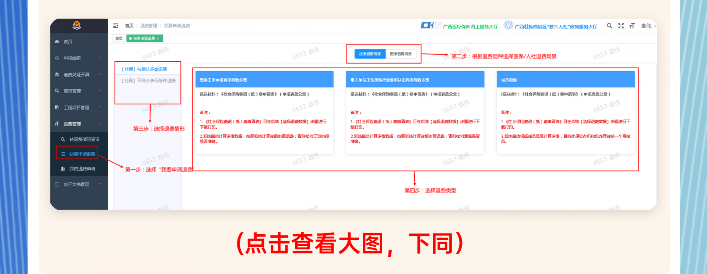Open 广西壮族自治区数智人社政务服务大厅 link
This screenshot has height=274, width=707.
556,26
